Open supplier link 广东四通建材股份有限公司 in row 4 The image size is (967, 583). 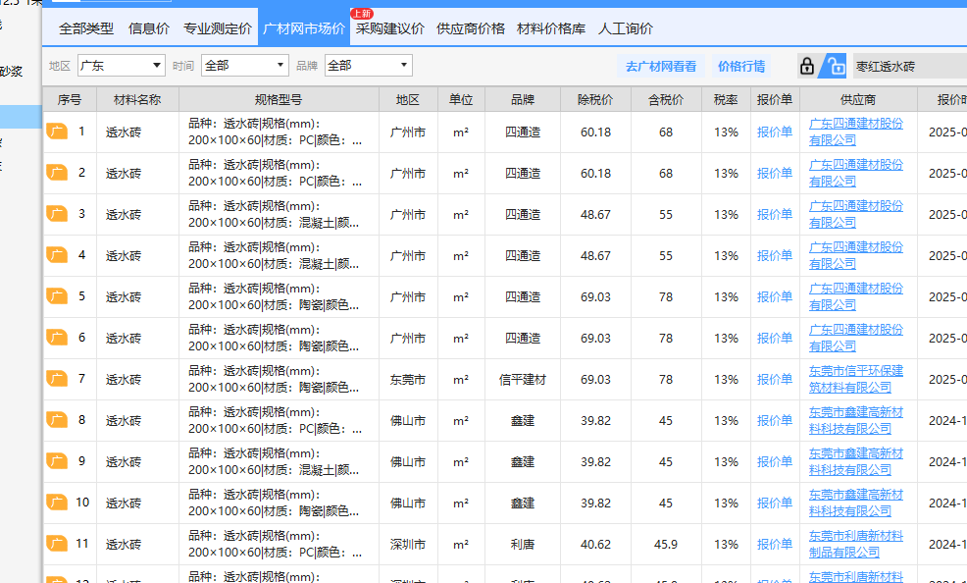[856, 255]
